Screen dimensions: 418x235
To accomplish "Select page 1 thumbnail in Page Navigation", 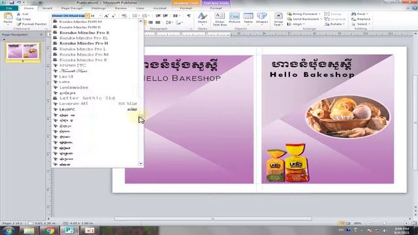I will [23, 52].
